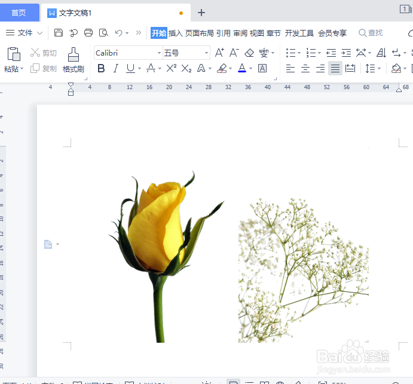
Task: Click the Undo arrow icon
Action: [x=118, y=33]
